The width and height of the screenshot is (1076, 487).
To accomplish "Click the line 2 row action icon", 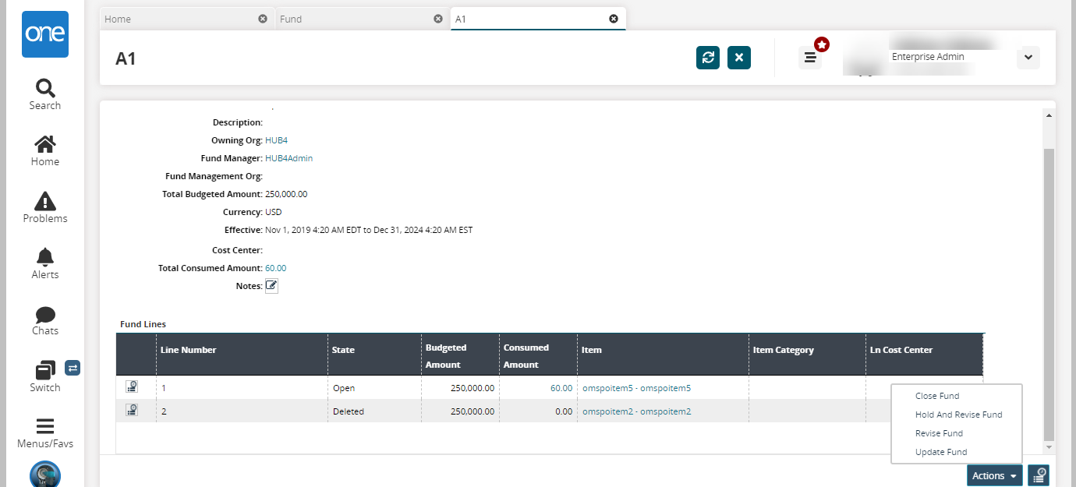I will (132, 411).
